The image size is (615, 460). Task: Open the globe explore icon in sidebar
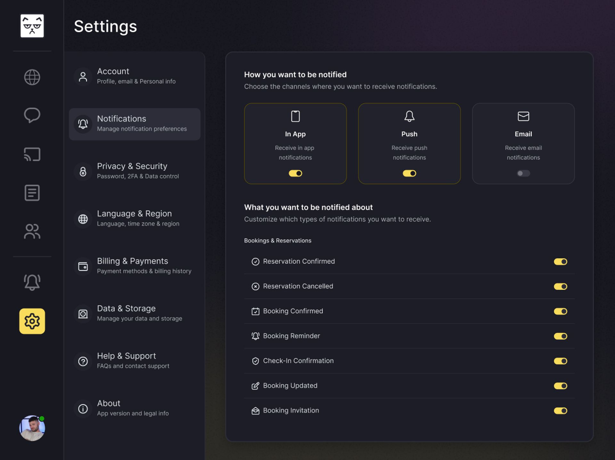point(32,77)
